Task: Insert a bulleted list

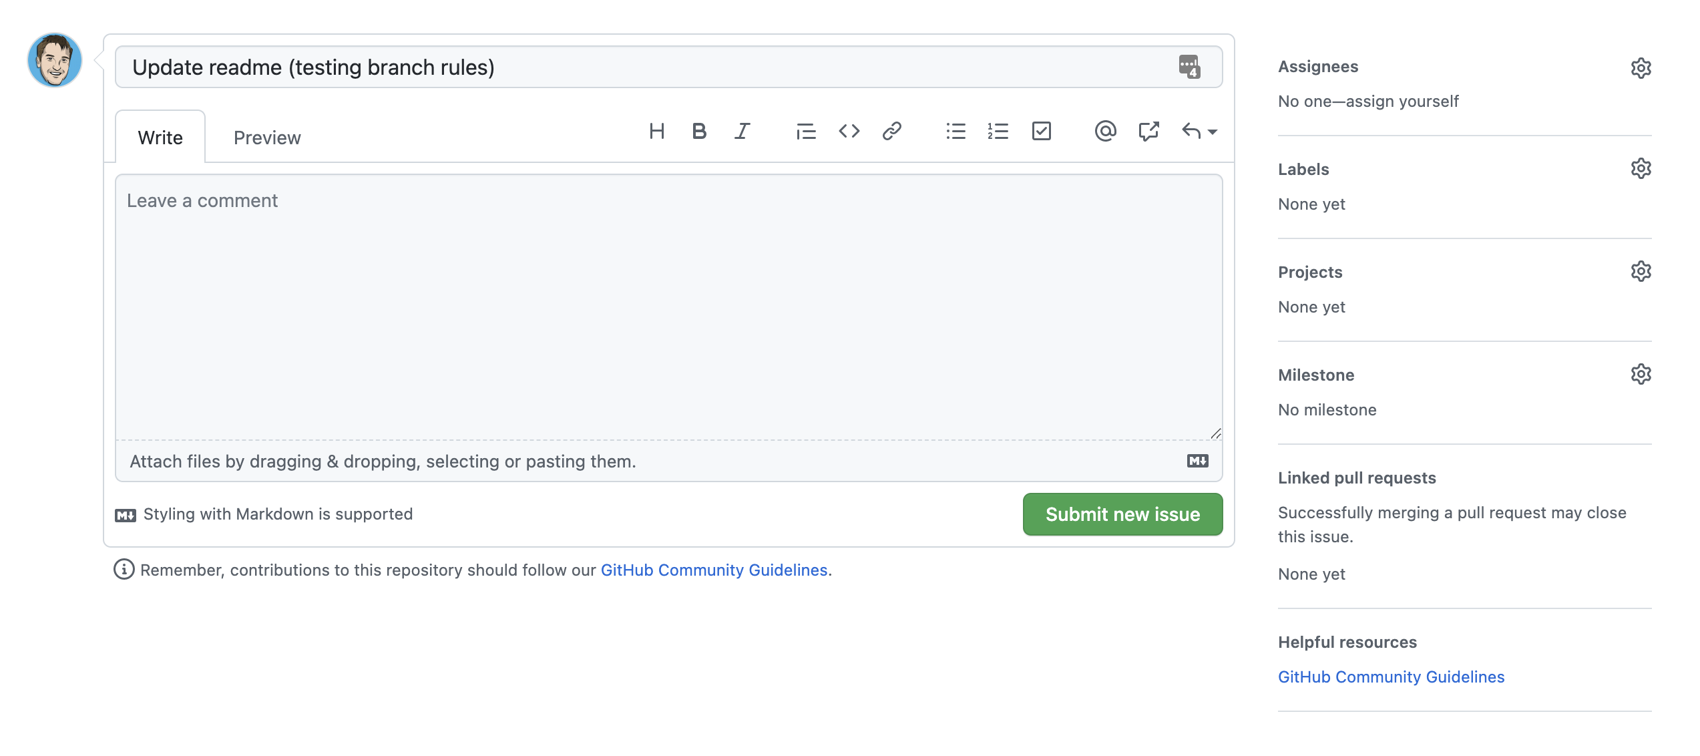Action: point(955,132)
